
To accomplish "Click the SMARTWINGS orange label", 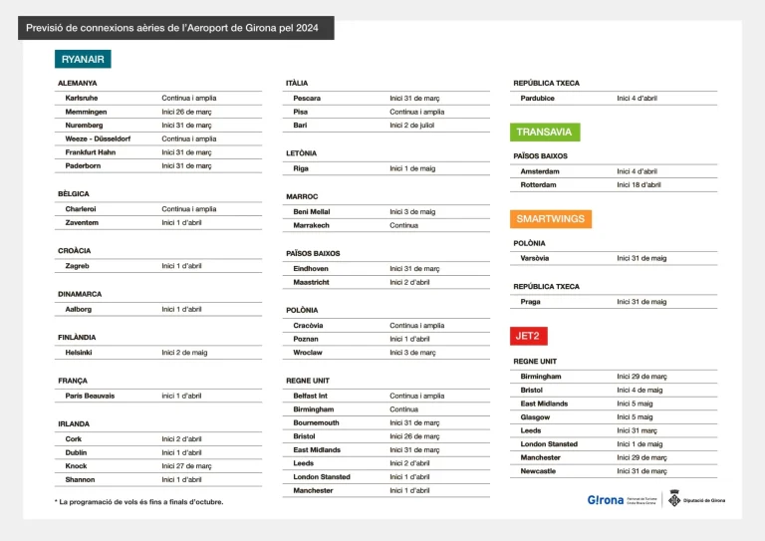I will coord(550,218).
